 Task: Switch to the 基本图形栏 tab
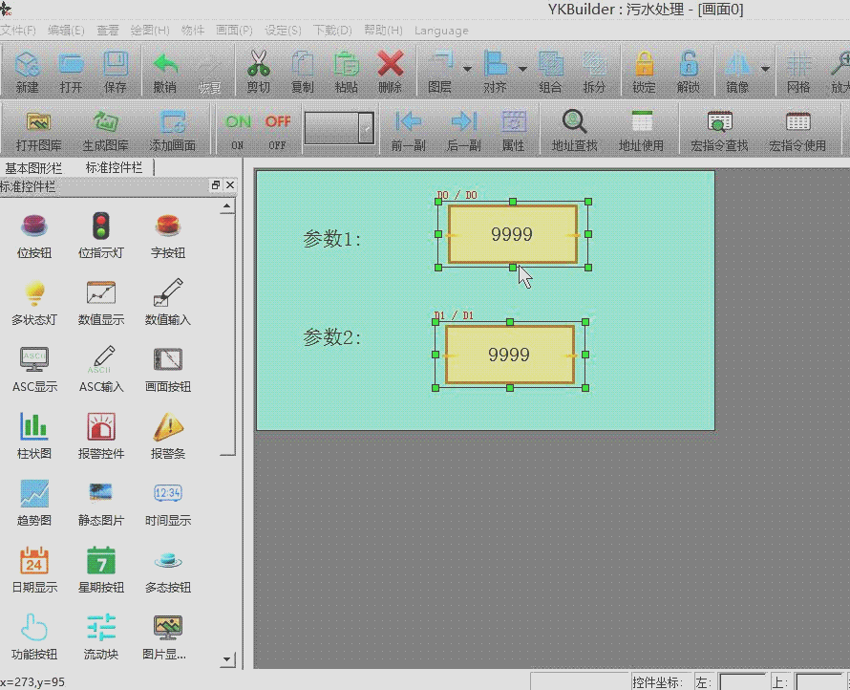(33, 167)
